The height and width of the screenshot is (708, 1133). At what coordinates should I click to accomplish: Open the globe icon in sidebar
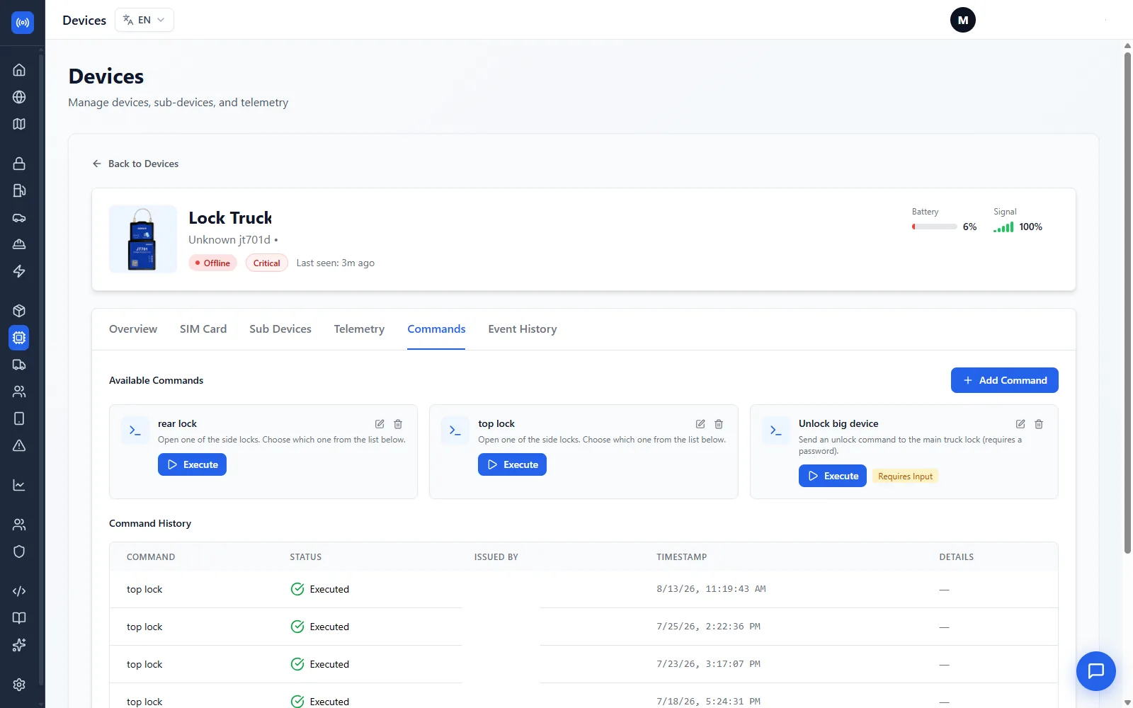pyautogui.click(x=19, y=97)
